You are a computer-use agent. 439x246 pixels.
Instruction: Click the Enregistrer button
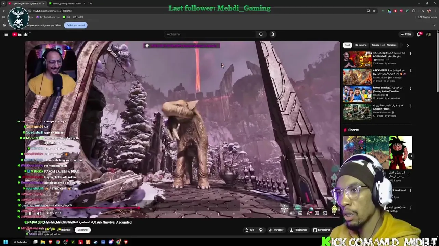click(322, 230)
